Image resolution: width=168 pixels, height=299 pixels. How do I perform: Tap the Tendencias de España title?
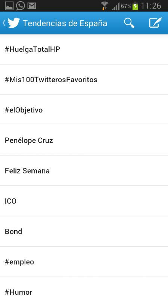[x=65, y=23]
